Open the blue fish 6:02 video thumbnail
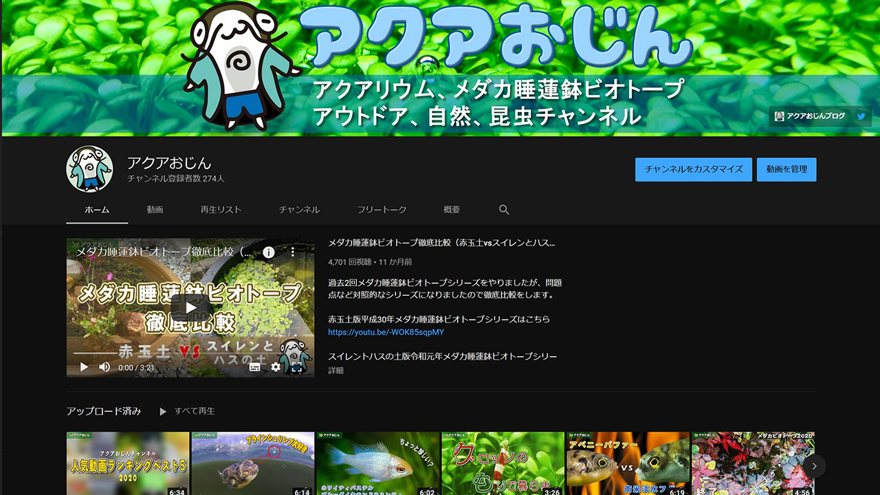 click(x=378, y=463)
